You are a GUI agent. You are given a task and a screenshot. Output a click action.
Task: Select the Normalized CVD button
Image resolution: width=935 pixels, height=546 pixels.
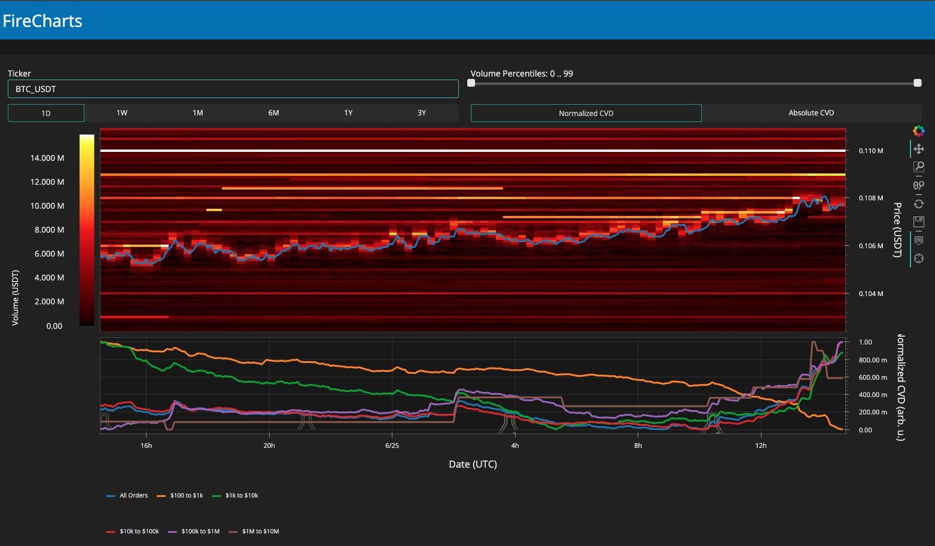586,113
